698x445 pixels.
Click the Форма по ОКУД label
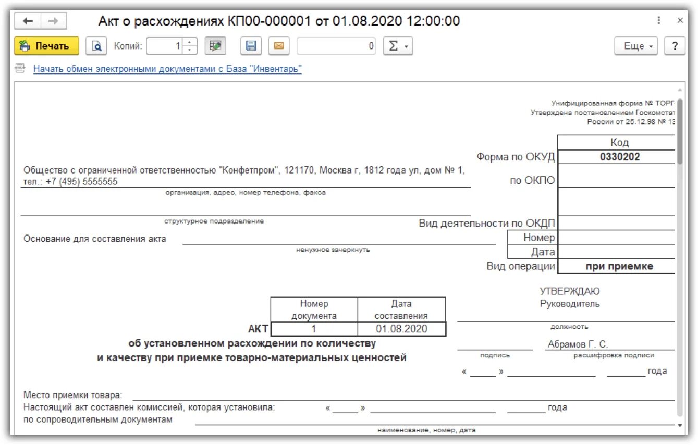click(516, 157)
